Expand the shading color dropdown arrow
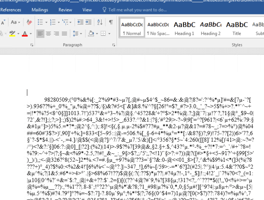The width and height of the screenshot is (264, 200). [x=97, y=34]
